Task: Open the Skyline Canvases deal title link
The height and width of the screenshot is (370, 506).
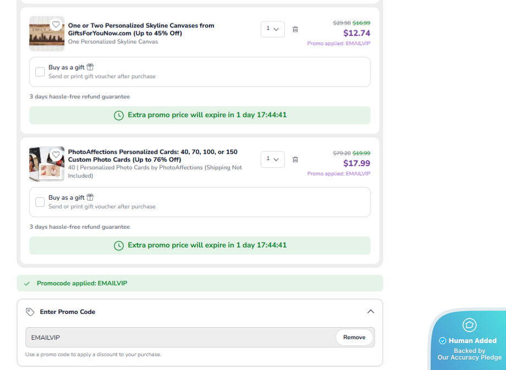Action: [141, 29]
